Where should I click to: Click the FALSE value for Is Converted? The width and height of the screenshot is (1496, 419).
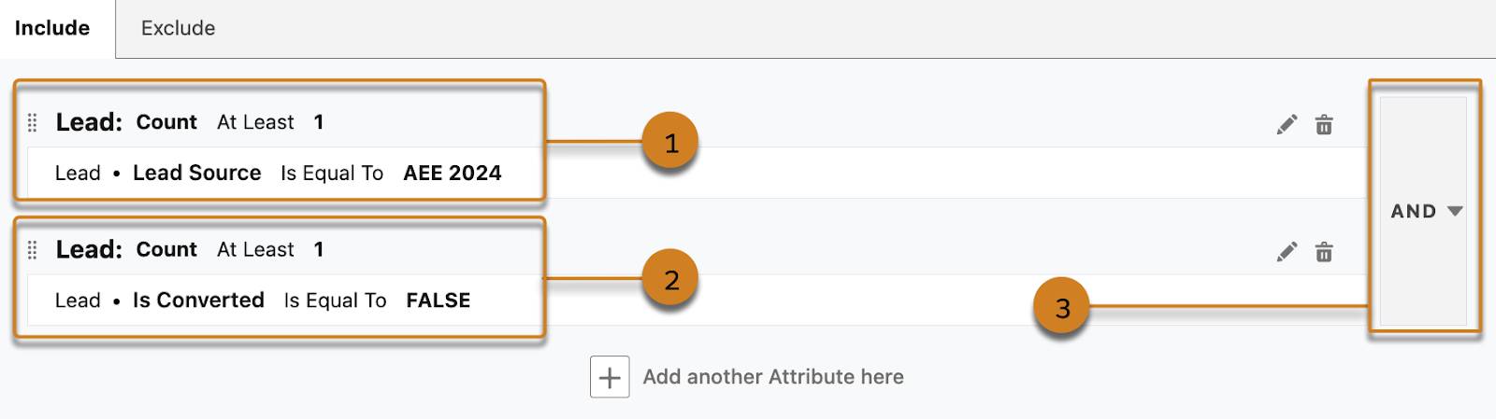(438, 300)
